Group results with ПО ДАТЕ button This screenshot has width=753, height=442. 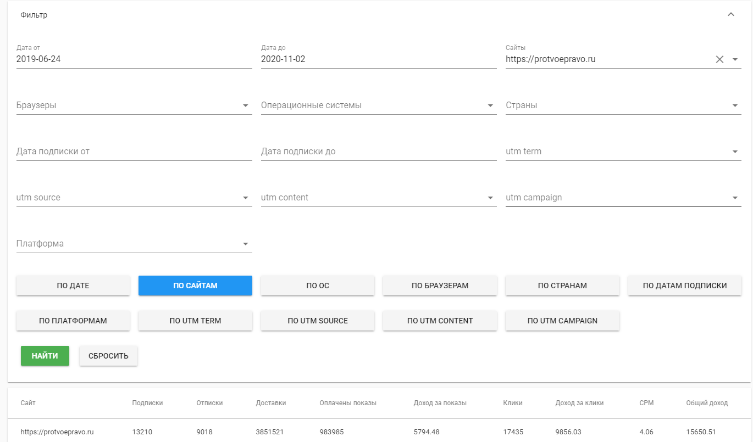click(x=73, y=286)
